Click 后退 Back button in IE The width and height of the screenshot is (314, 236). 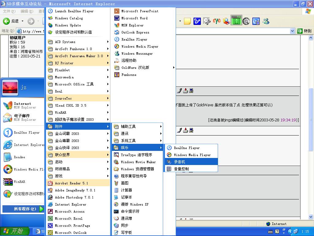pos(11,21)
